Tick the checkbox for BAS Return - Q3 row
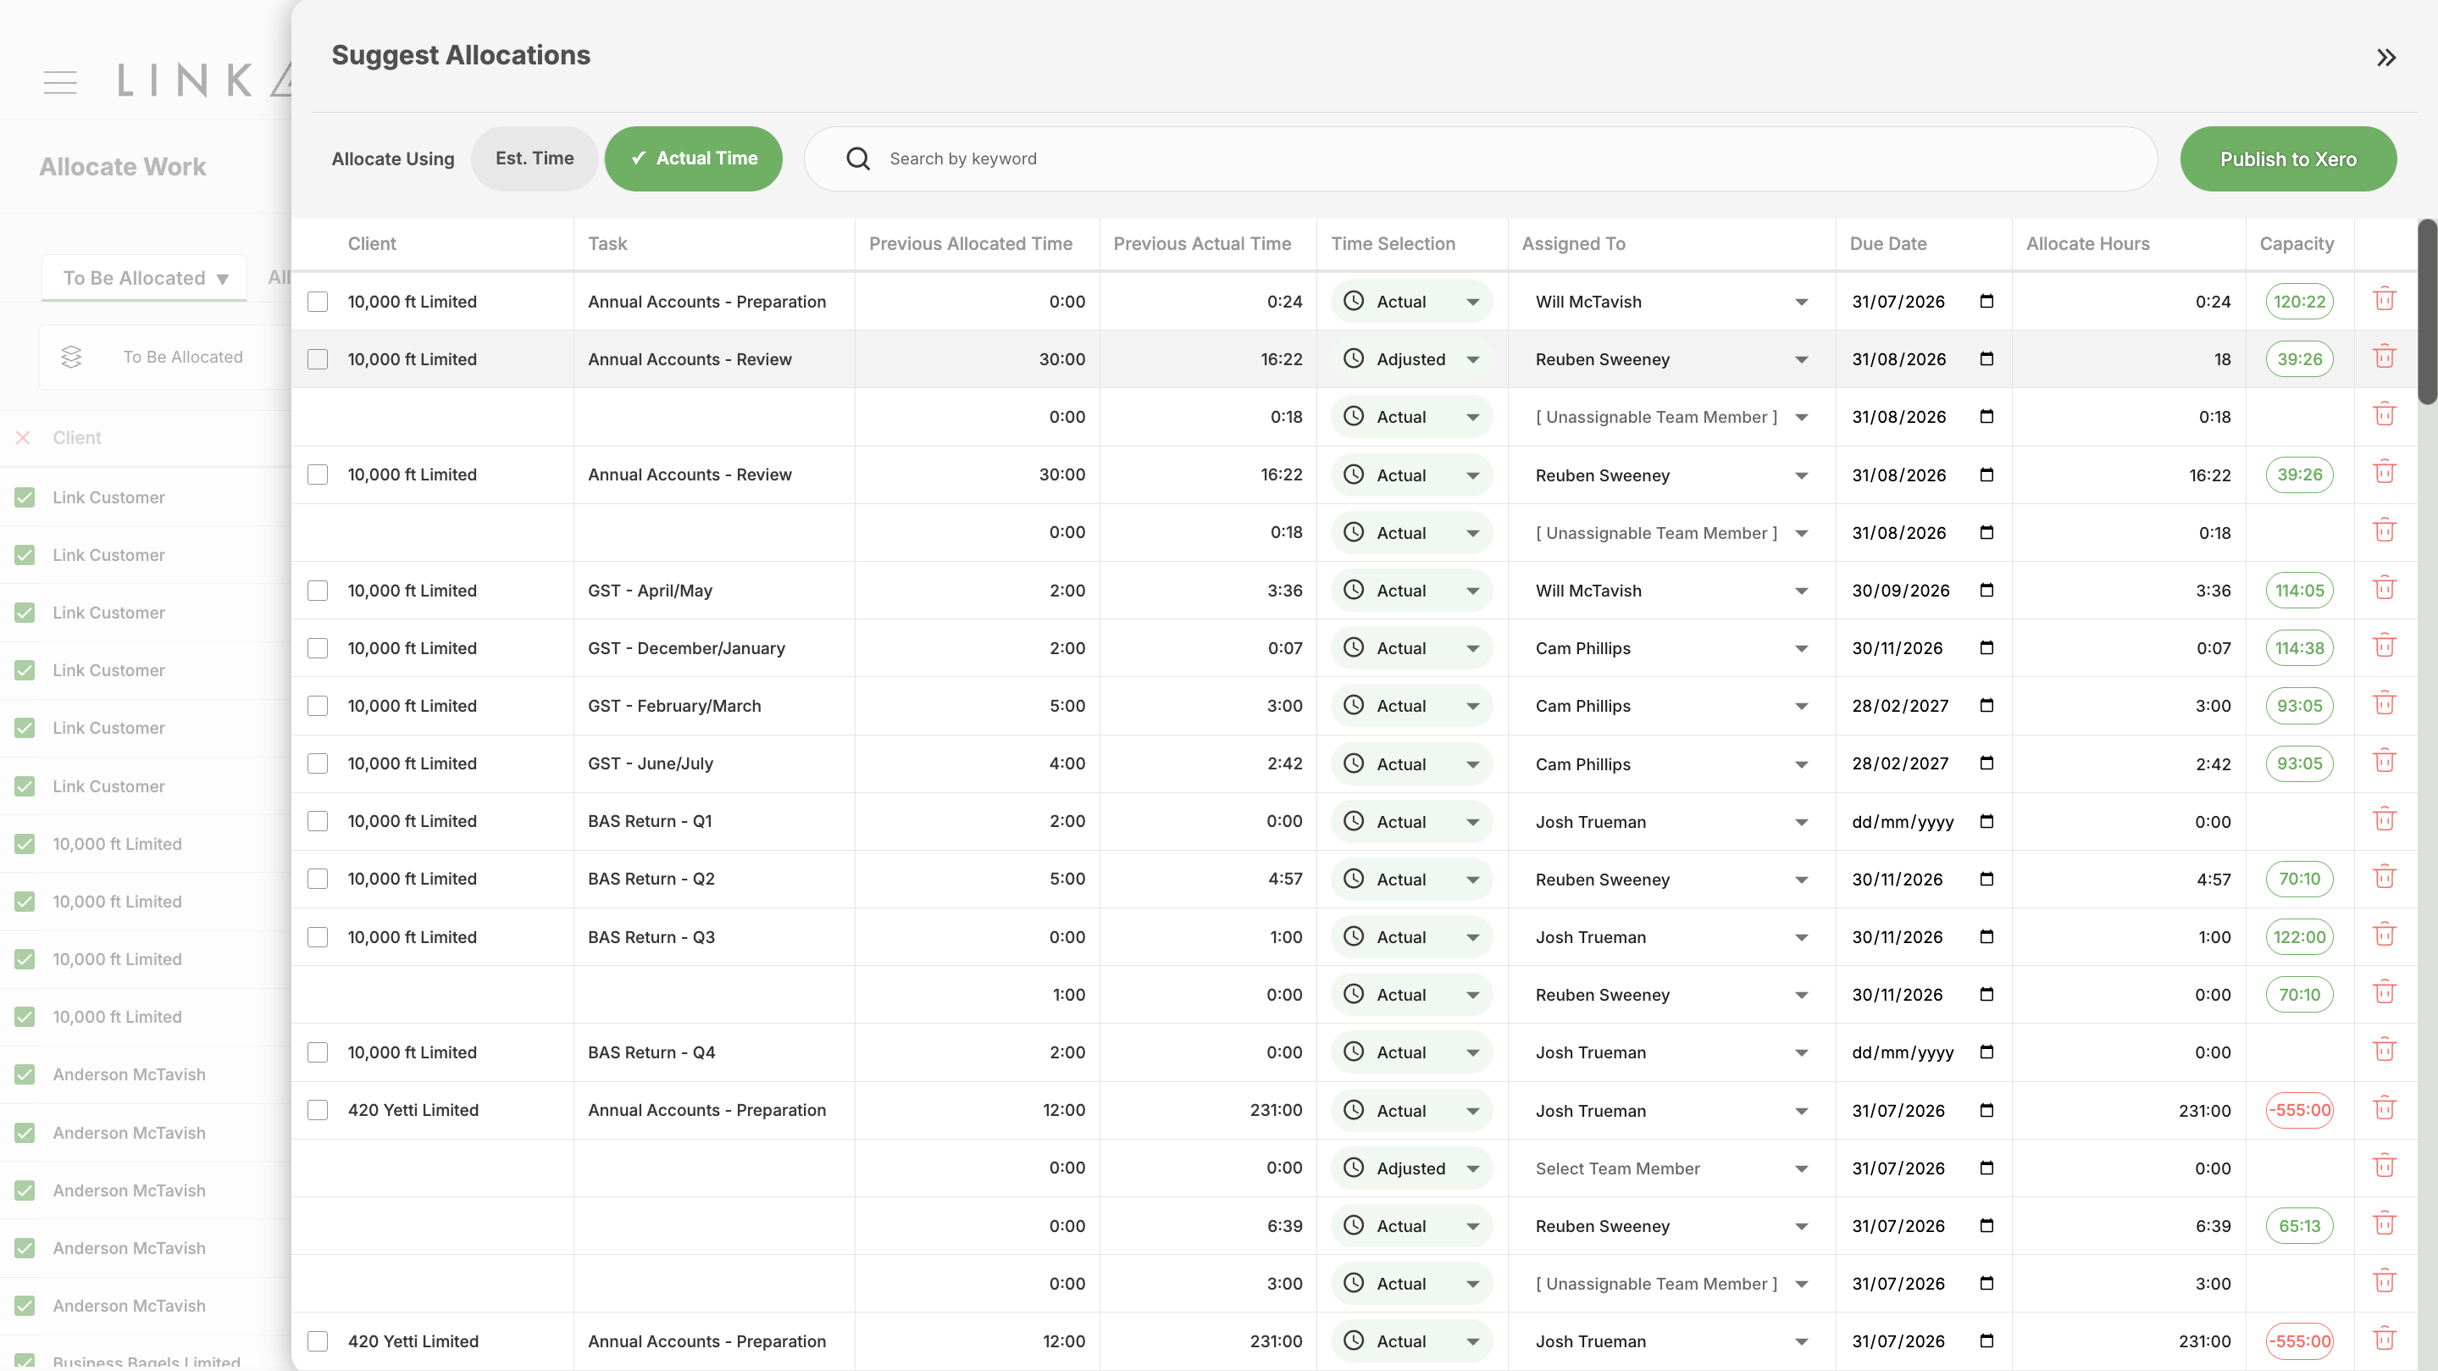Image resolution: width=2438 pixels, height=1371 pixels. tap(318, 936)
